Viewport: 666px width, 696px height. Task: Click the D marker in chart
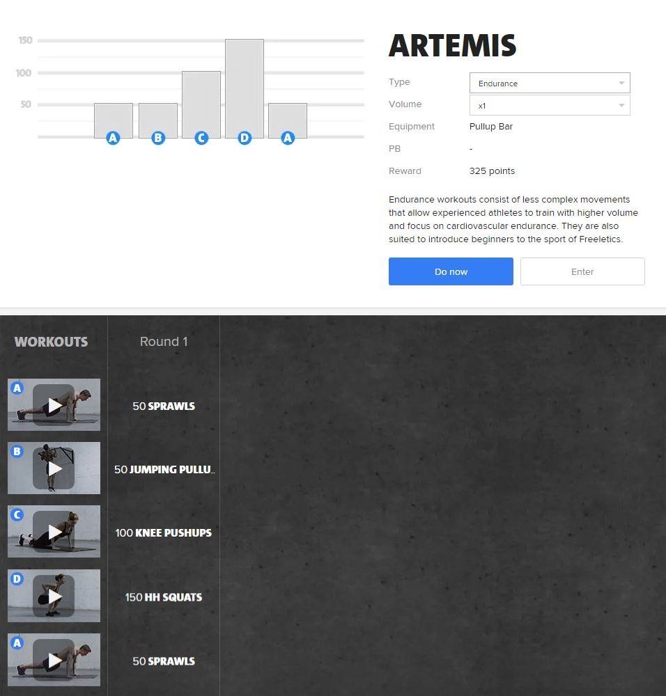(x=245, y=138)
